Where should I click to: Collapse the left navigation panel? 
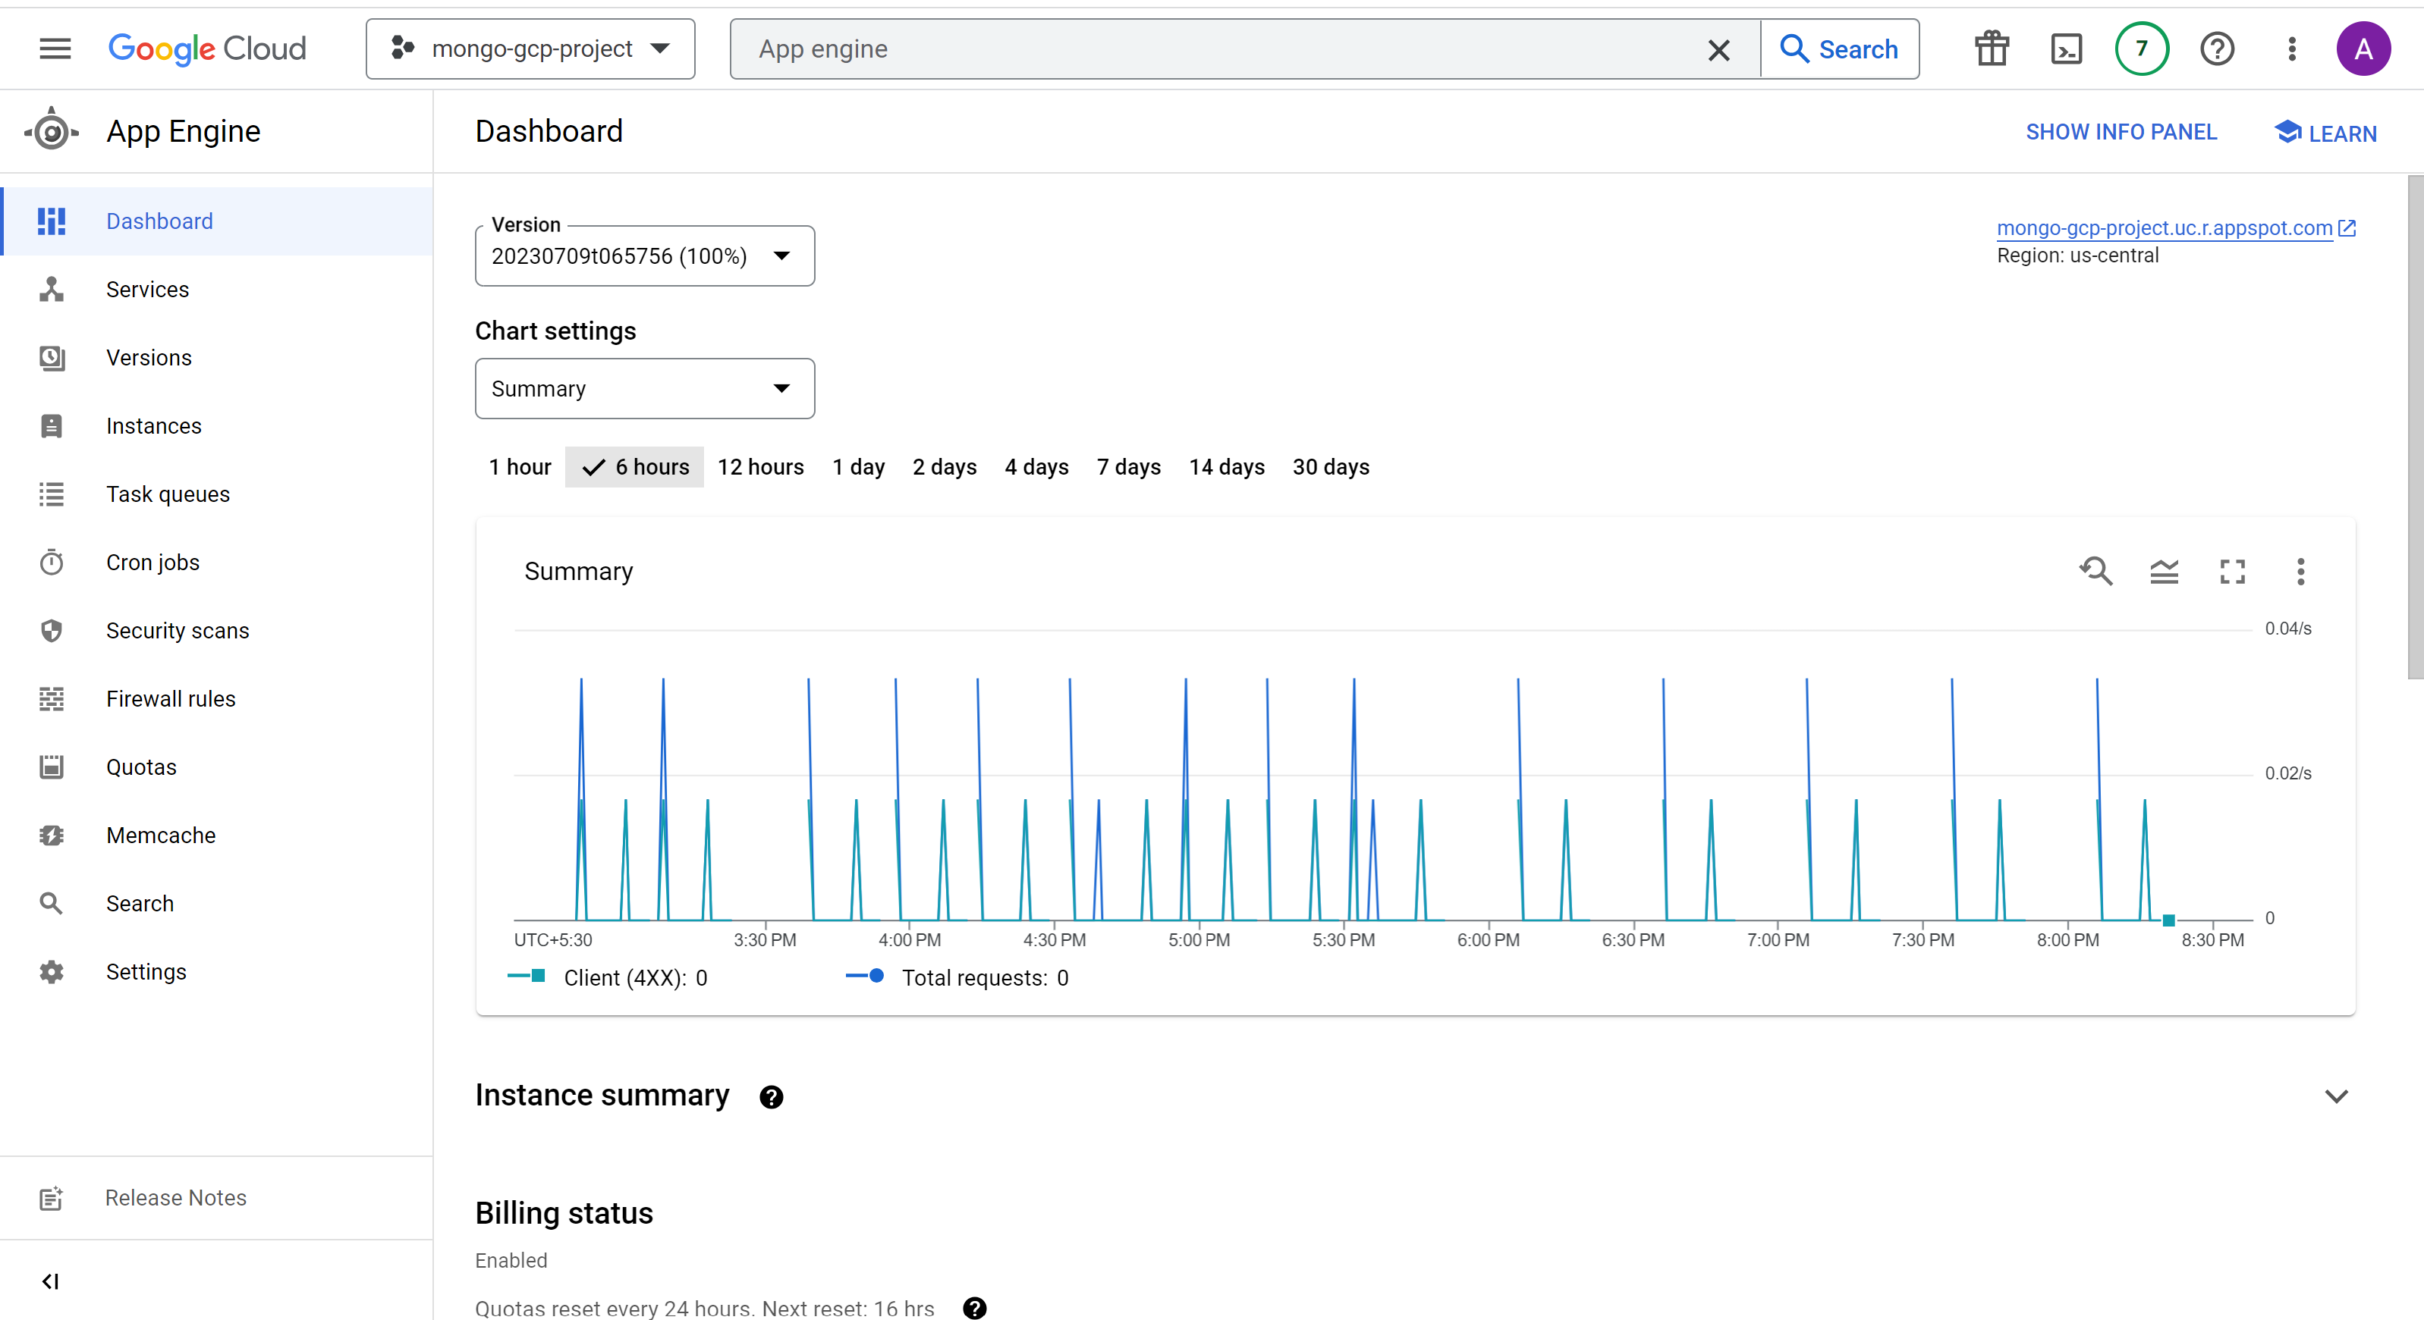[51, 1281]
